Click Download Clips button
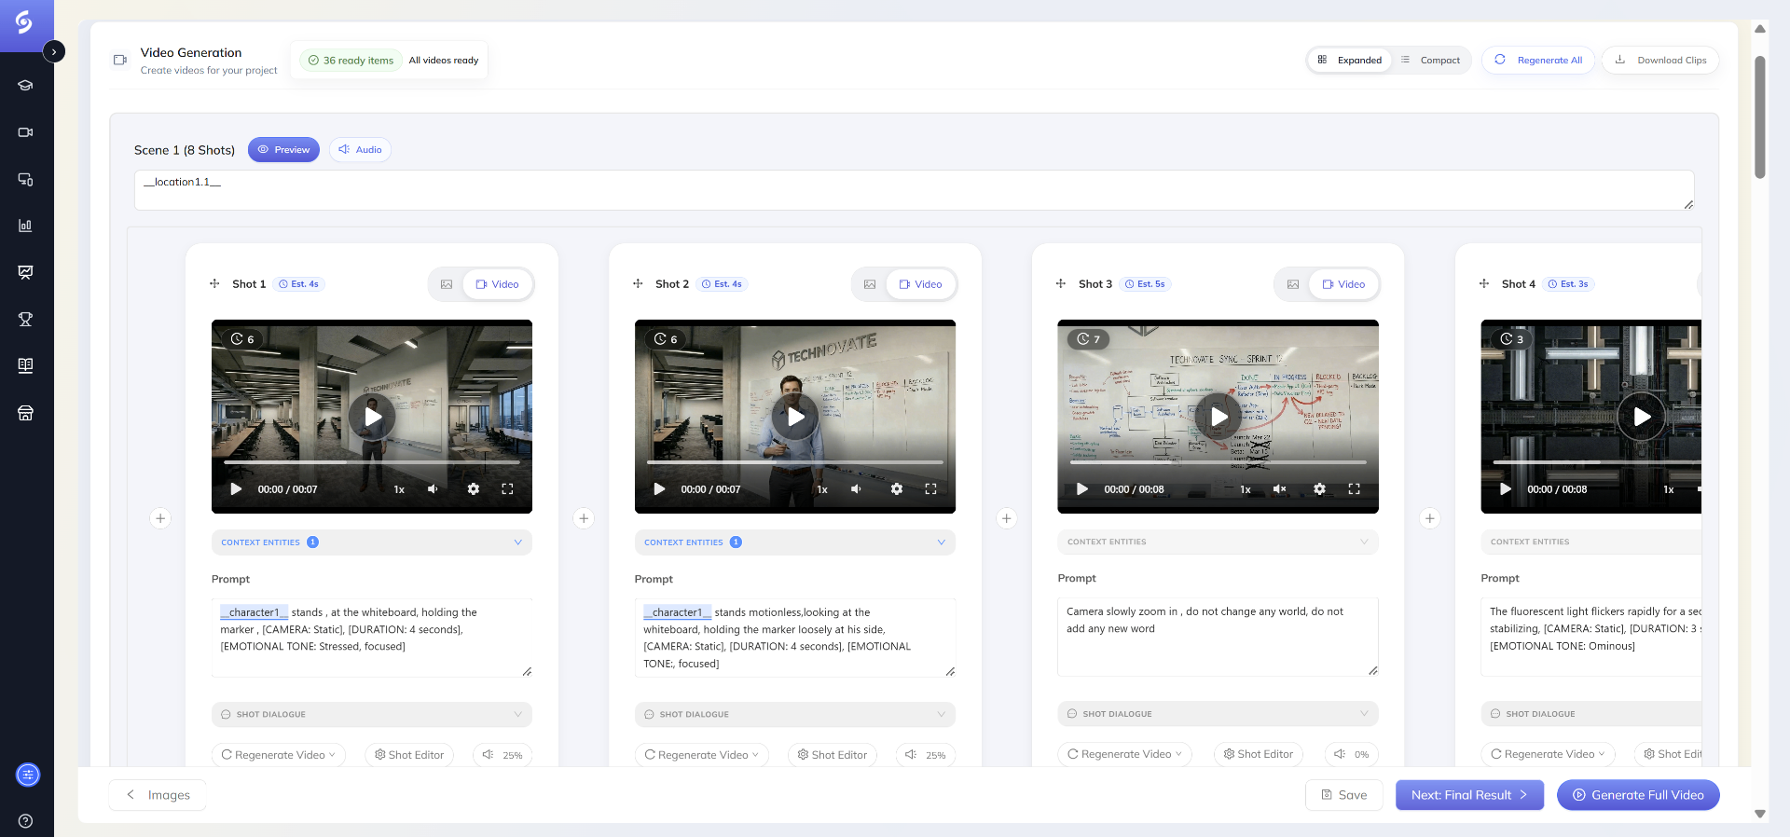This screenshot has width=1790, height=837. pos(1660,60)
